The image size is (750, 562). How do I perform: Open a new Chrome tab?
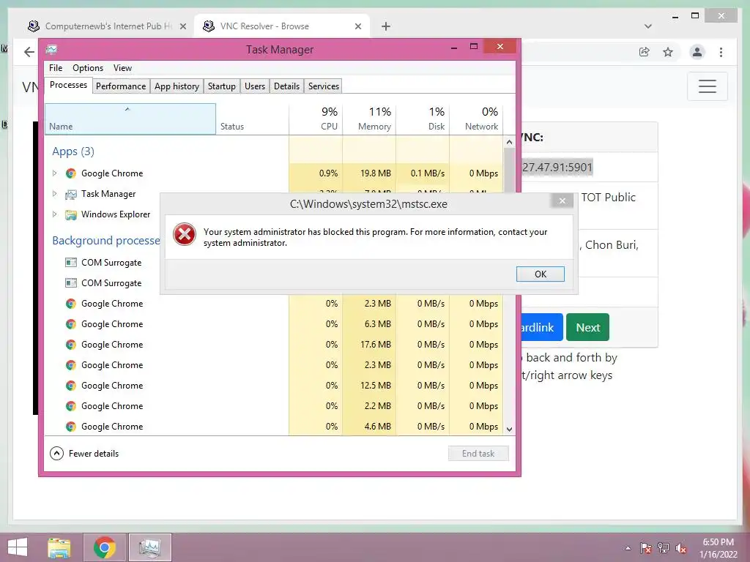pos(385,26)
